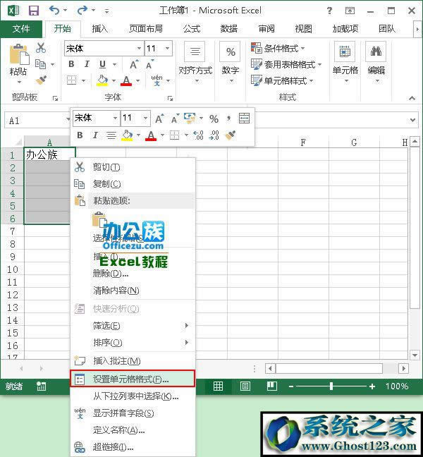Click the page layout view icon in status bar
This screenshot has height=457, width=423.
coord(245,386)
